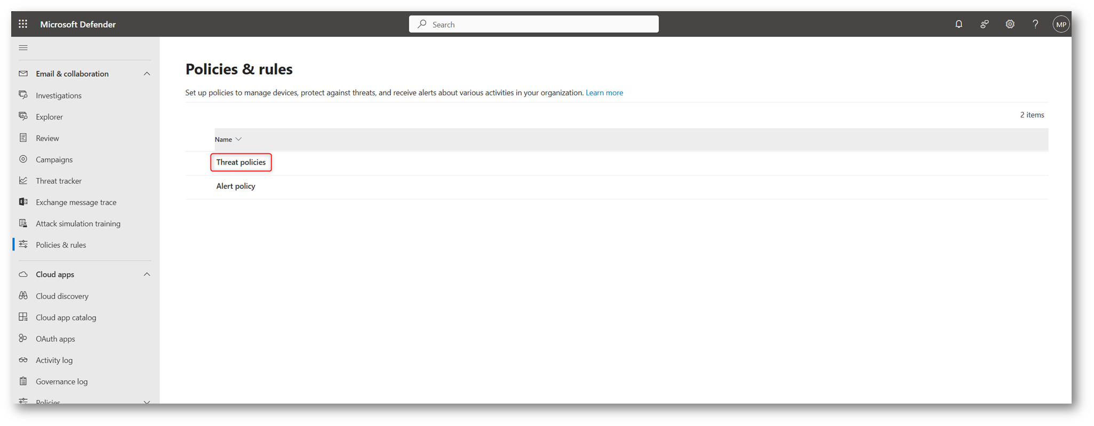Click the Cloud app catalog grid icon

click(23, 317)
